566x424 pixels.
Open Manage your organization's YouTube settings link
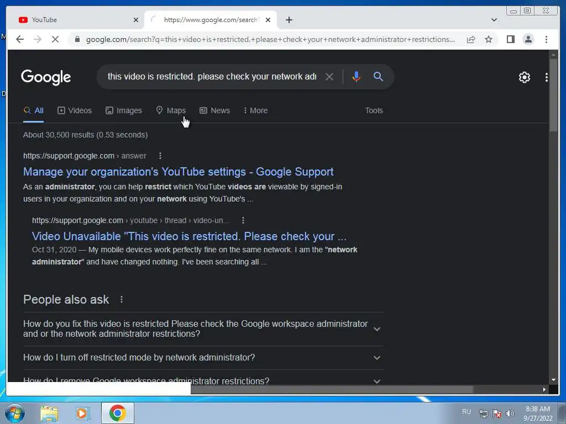(179, 172)
